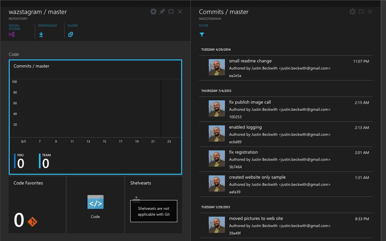Open commit 'enabled logging'
Image resolution: width=386 pixels, height=241 pixels.
(286, 134)
